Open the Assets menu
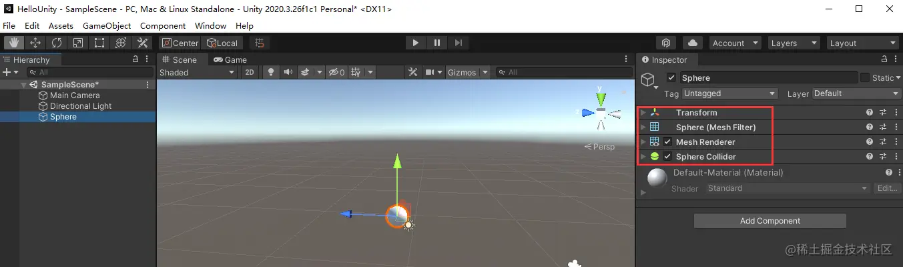Viewport: 903px width, 267px height. 61,25
